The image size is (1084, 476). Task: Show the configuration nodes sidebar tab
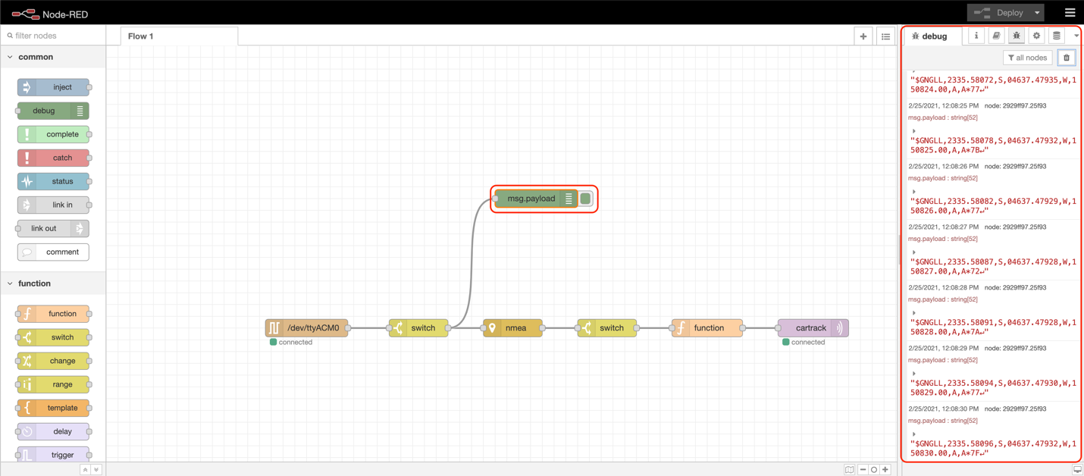coord(1036,36)
